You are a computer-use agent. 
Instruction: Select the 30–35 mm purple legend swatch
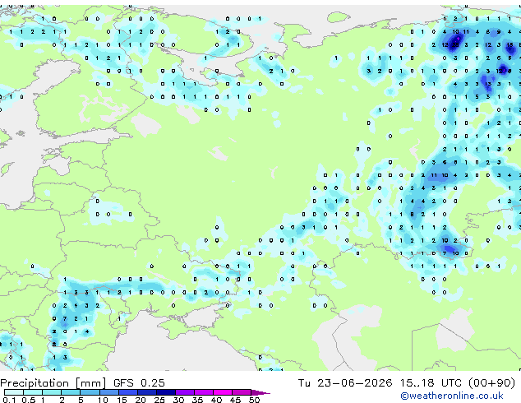pos(184,392)
